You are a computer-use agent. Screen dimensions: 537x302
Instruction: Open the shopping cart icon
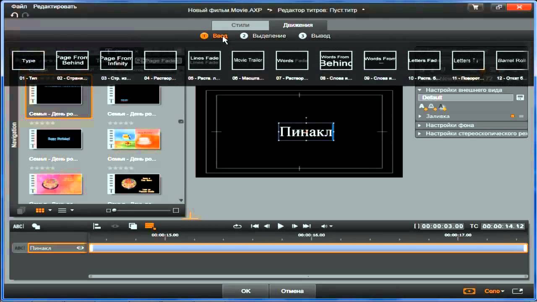tap(475, 7)
